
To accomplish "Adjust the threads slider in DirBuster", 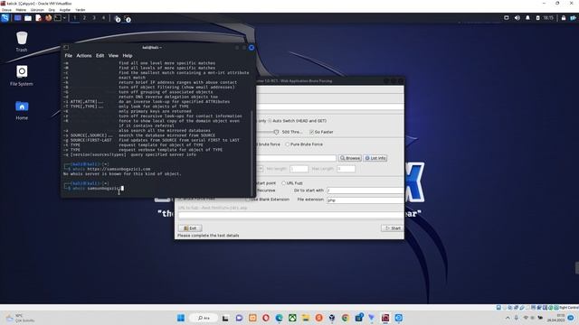I will pyautogui.click(x=276, y=132).
